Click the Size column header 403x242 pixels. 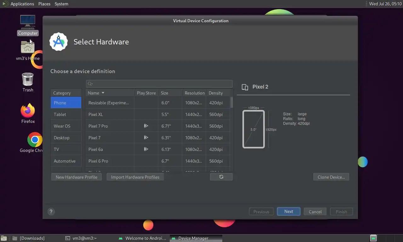coord(170,93)
